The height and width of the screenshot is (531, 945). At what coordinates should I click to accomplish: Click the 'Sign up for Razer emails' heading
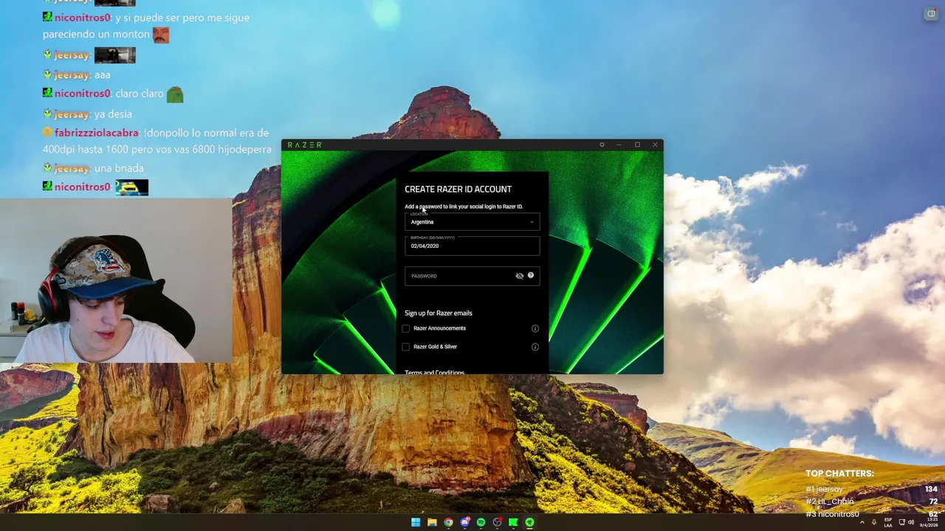[439, 313]
